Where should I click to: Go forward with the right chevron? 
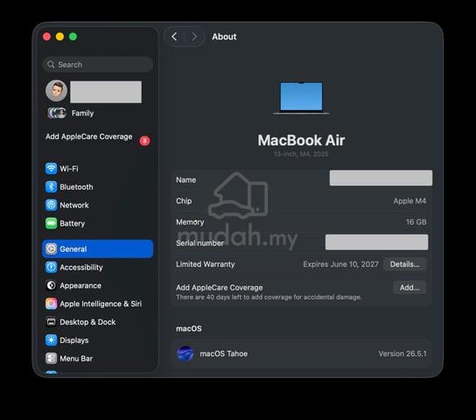click(x=194, y=37)
